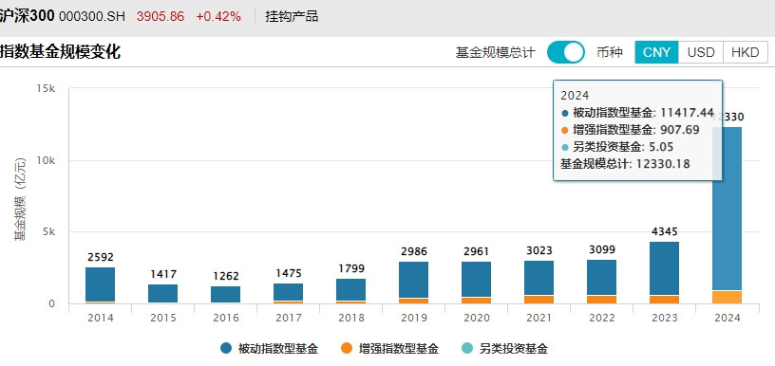775x366 pixels.
Task: Click the 2014 bar labeled 2592
Action: click(101, 284)
